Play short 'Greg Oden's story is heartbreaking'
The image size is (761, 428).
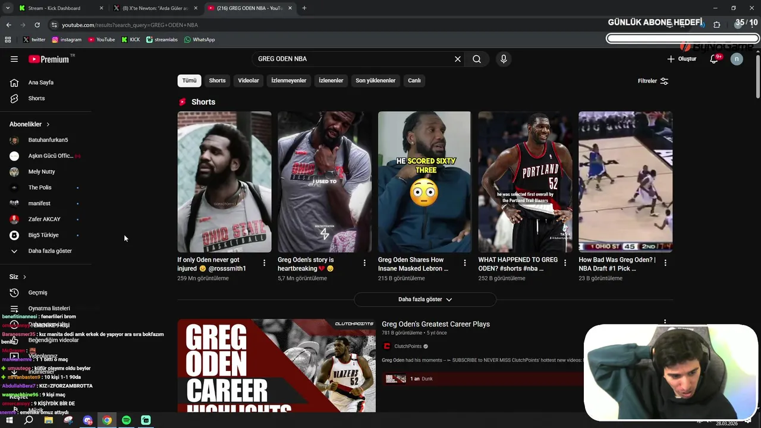[325, 182]
